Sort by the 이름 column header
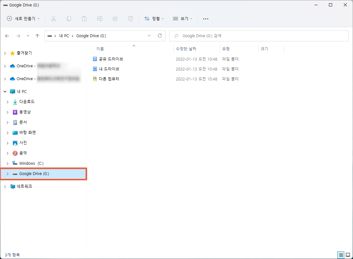353x259 pixels. [100, 49]
